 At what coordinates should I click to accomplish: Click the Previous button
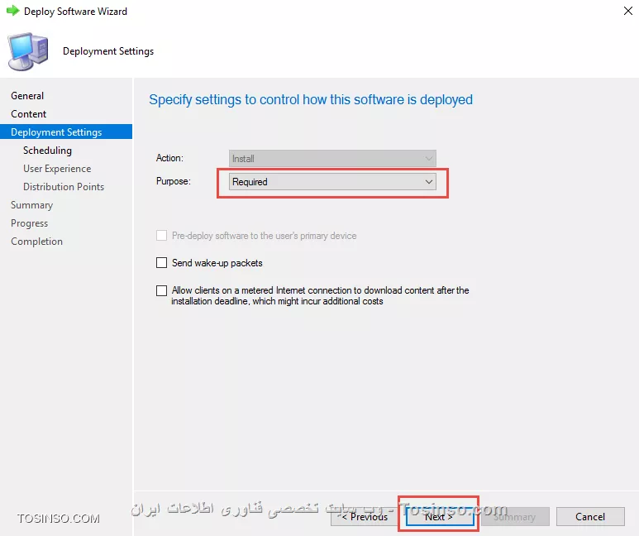[365, 516]
